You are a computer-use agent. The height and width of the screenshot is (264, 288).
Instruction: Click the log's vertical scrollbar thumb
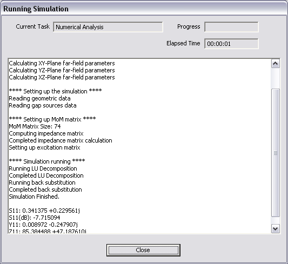(276, 153)
